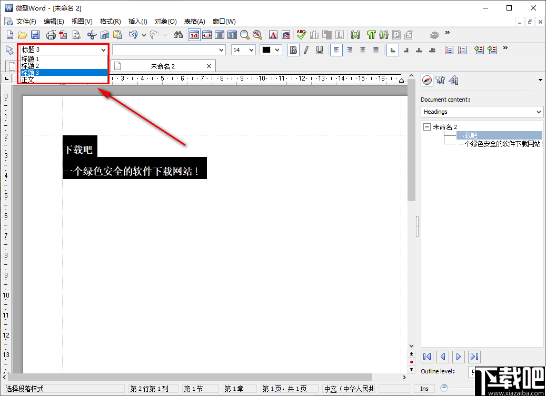Click the numbered list icon

pyautogui.click(x=462, y=50)
